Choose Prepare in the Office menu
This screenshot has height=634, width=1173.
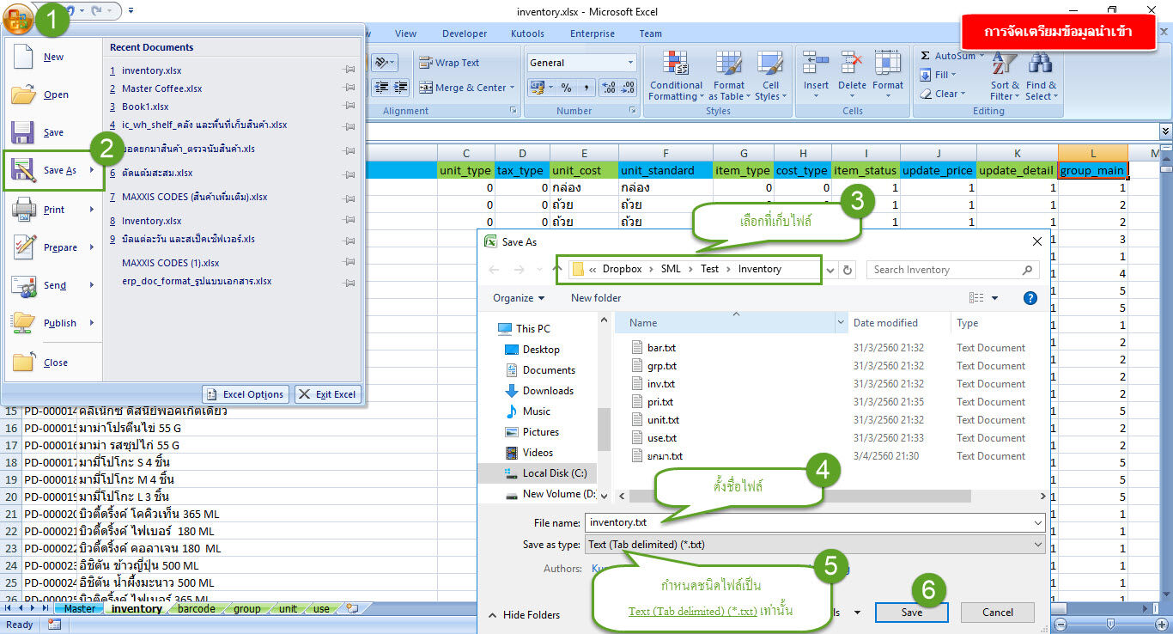[53, 247]
